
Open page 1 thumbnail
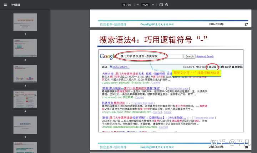point(25,22)
